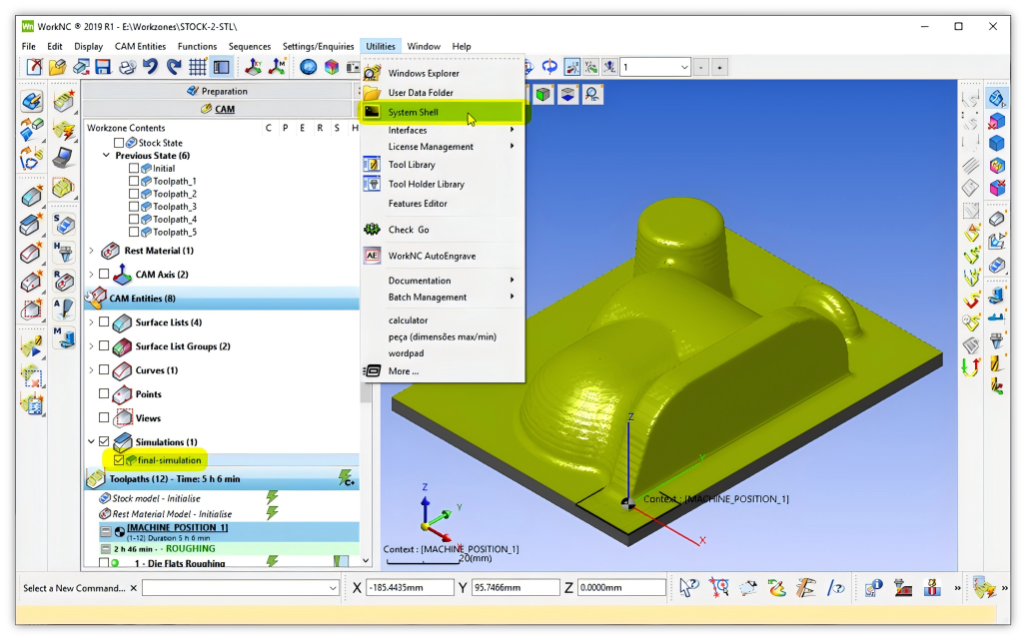Click the magnifier zoom icon in viewport toolbar
This screenshot has height=640, width=1026.
tap(592, 95)
